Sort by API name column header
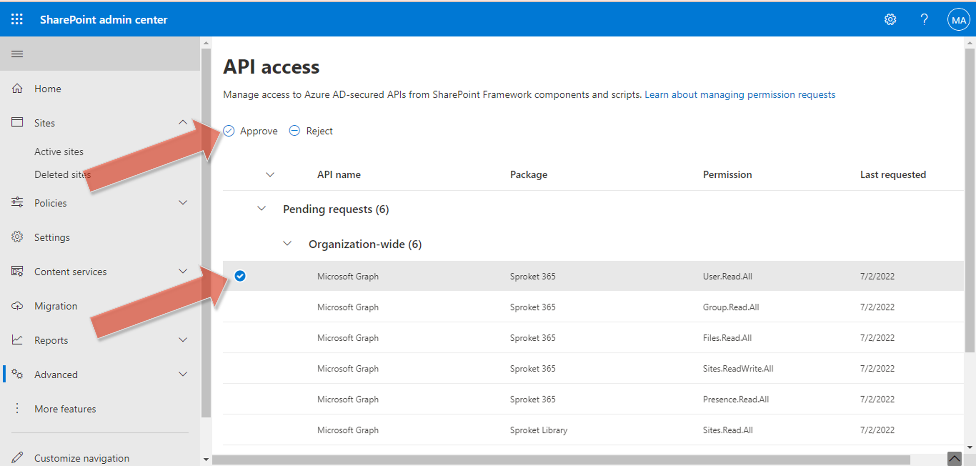976x466 pixels. 339,175
